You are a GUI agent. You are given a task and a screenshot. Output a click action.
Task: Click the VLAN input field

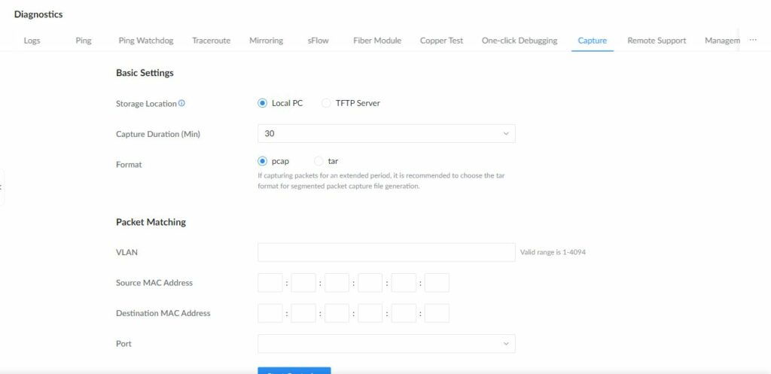[x=386, y=252]
